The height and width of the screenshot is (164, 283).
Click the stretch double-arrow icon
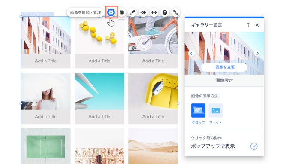(154, 12)
